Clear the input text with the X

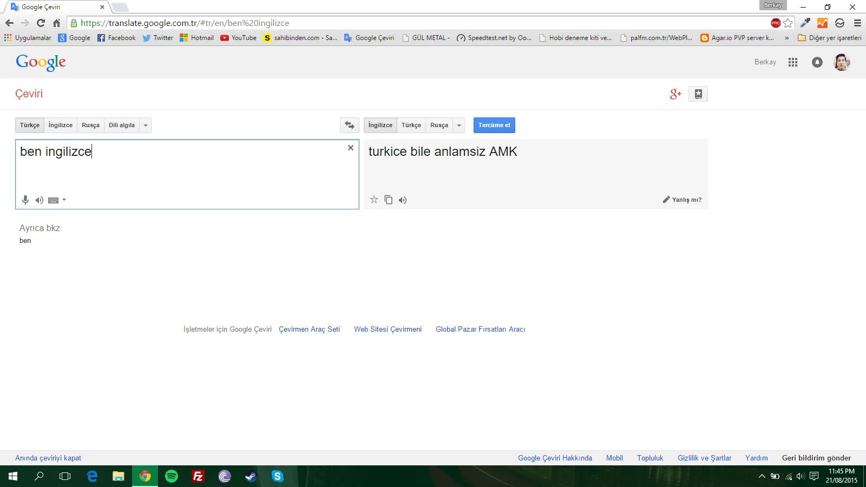coord(351,147)
